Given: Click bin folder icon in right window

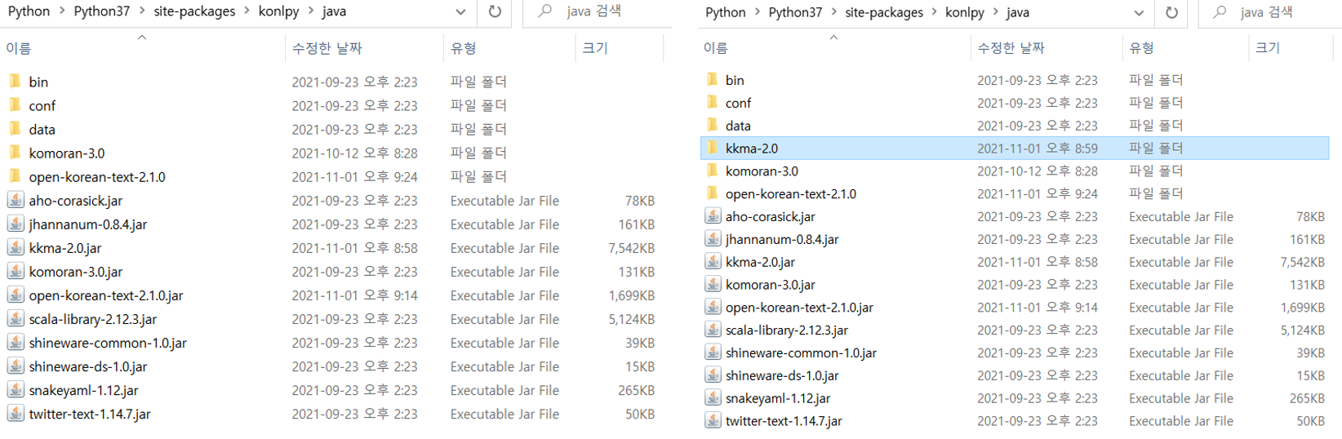Looking at the screenshot, I should (x=712, y=80).
